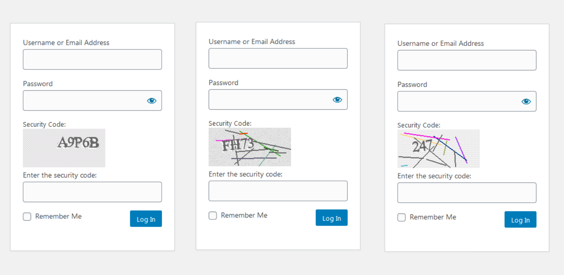
Task: Tick Remember Me in the right form
Action: [x=401, y=217]
